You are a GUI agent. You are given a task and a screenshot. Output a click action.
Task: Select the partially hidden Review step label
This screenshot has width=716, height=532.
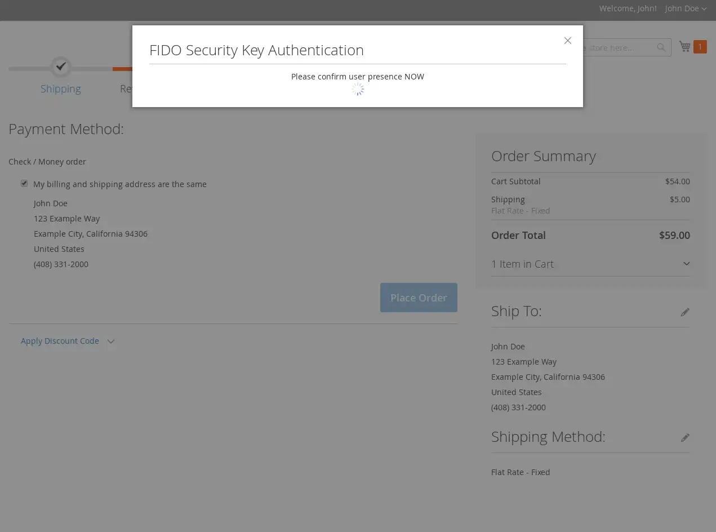click(x=126, y=88)
